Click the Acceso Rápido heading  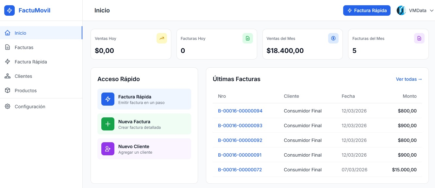click(119, 79)
